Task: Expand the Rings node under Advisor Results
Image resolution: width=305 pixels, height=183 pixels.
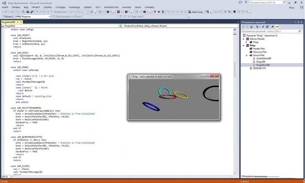Action: pos(247,42)
